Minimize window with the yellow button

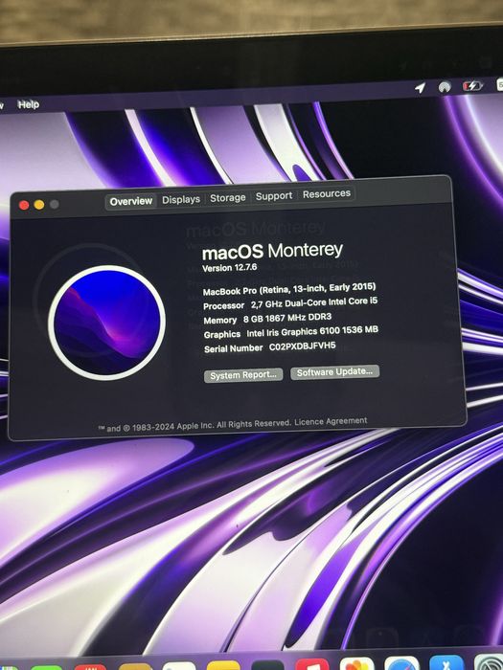click(39, 205)
